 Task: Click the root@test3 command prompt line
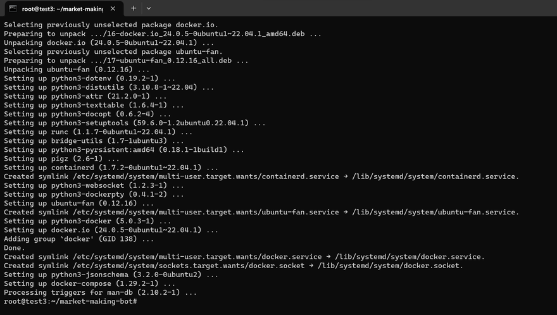[x=70, y=301]
